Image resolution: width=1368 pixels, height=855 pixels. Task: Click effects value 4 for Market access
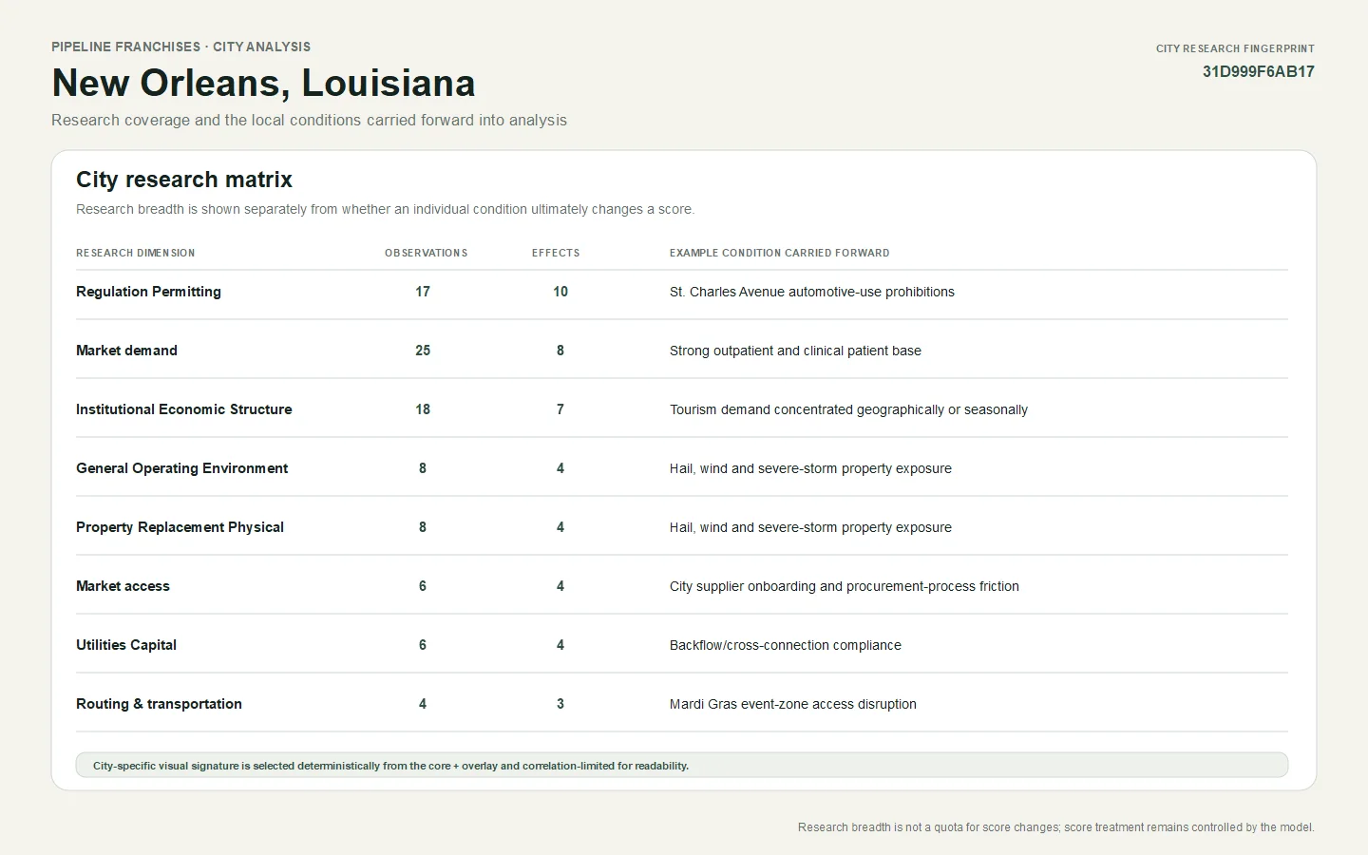click(x=560, y=586)
